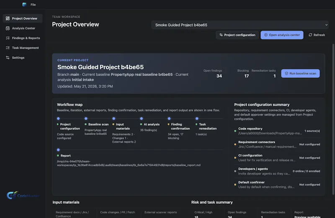Select the Input materials workflow step marker
335x218 pixels.
click(x=113, y=119)
